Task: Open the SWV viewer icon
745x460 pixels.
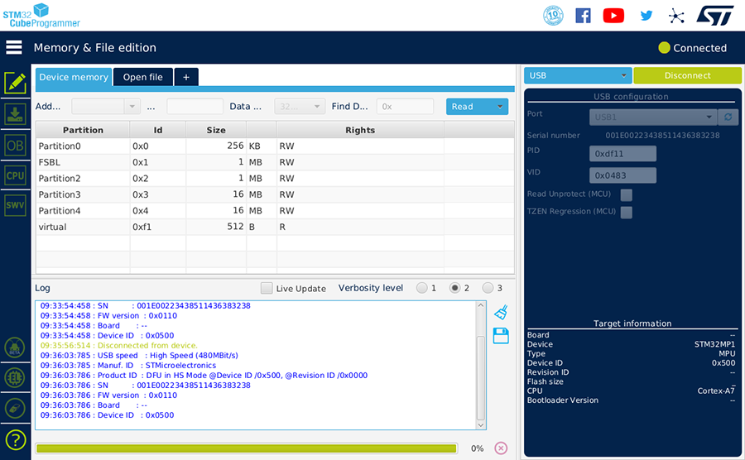Action: coord(15,205)
